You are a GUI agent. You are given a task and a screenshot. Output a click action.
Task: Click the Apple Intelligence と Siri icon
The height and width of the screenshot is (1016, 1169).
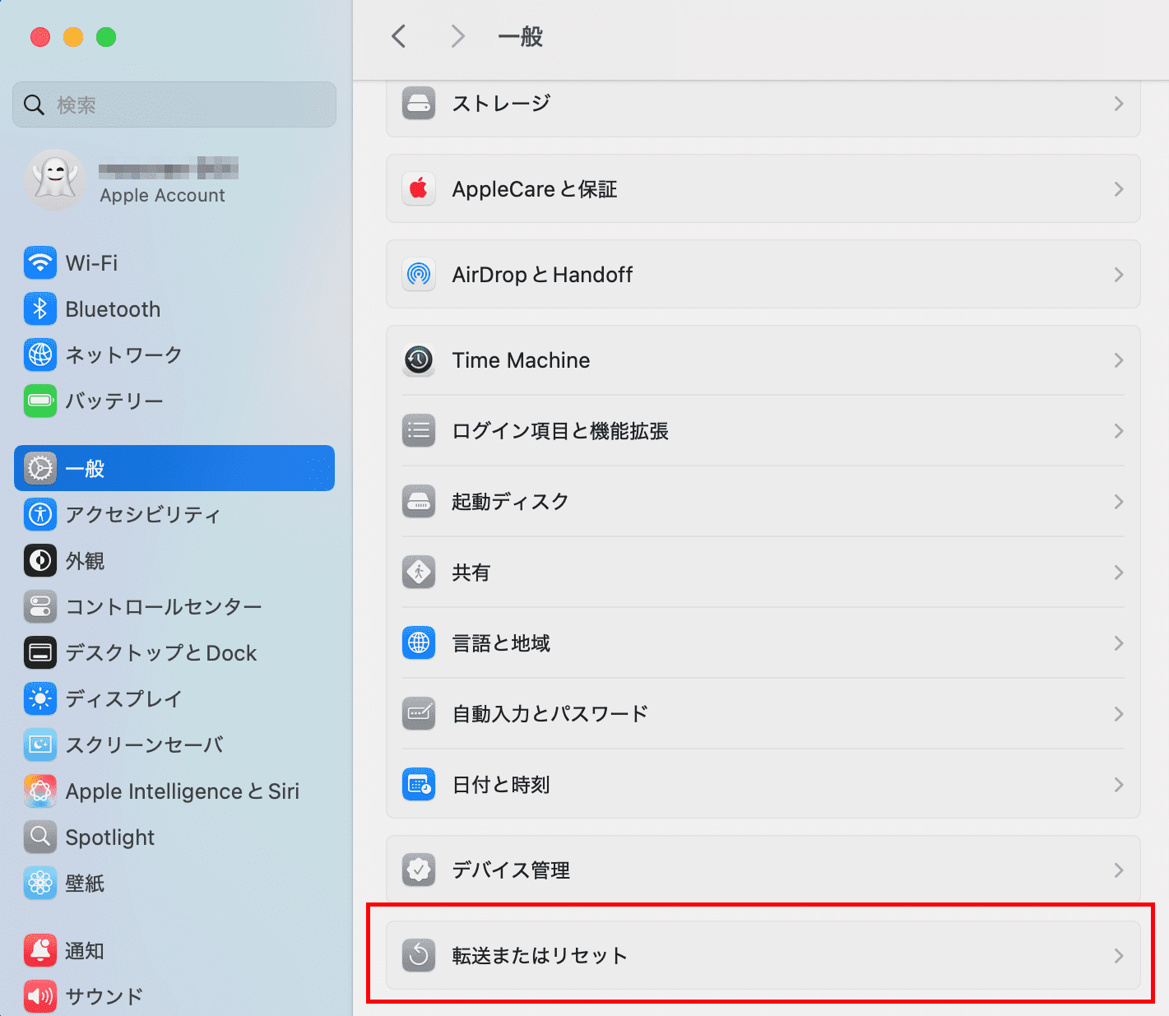[40, 791]
